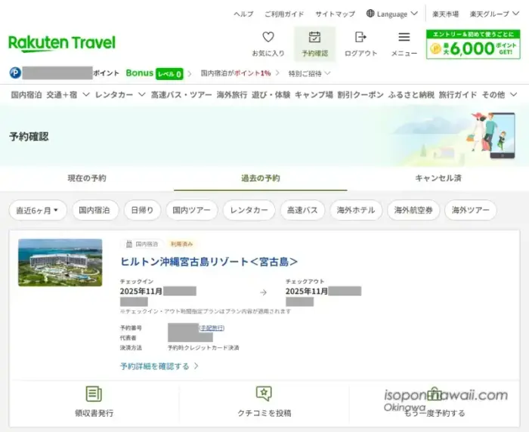Viewport: 529px width, 432px height.
Task: Open the 直近6ヶ月 period dropdown
Action: click(38, 211)
